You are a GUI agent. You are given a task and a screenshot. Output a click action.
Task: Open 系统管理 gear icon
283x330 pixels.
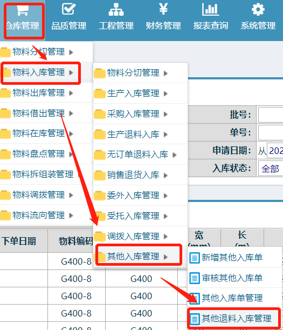click(258, 10)
